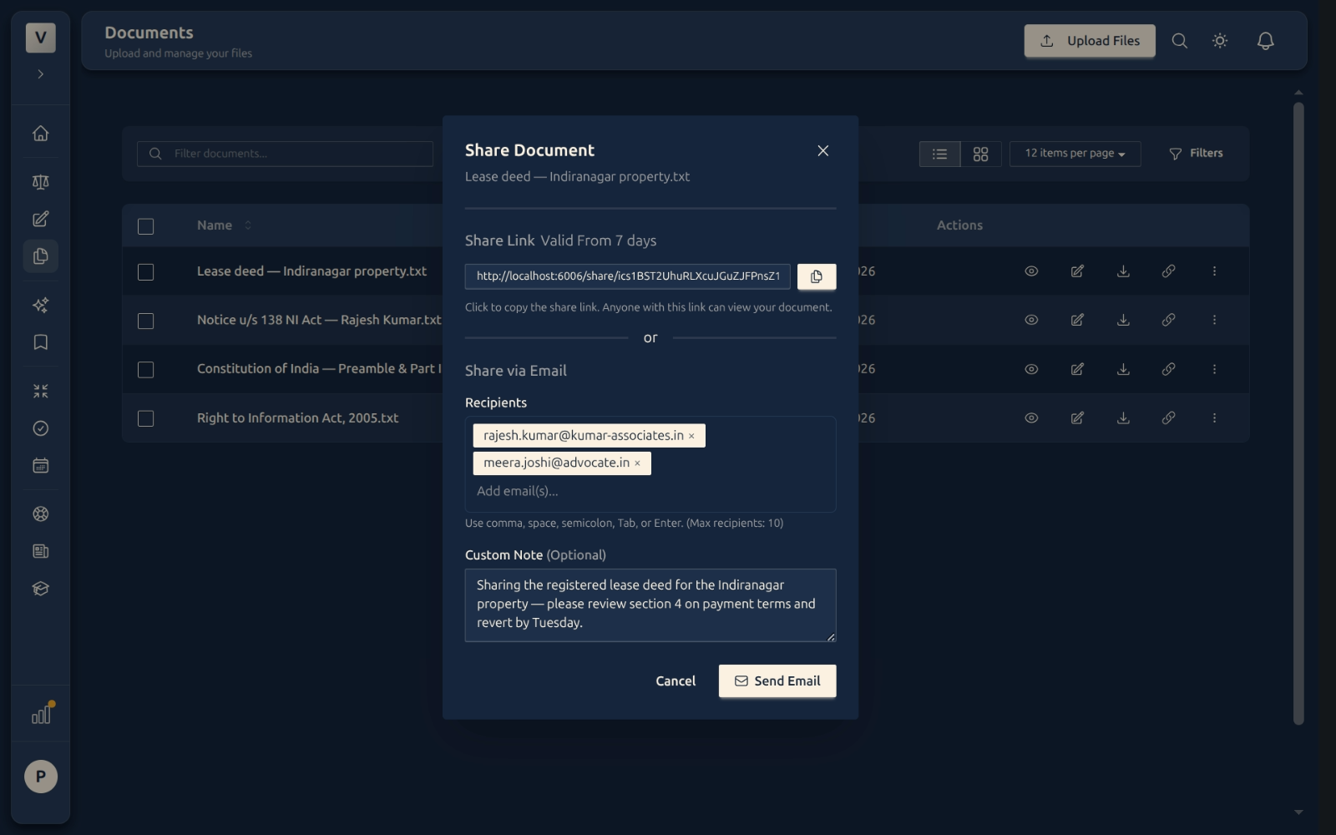Image resolution: width=1336 pixels, height=835 pixels.
Task: Open the notifications bell
Action: click(1265, 41)
